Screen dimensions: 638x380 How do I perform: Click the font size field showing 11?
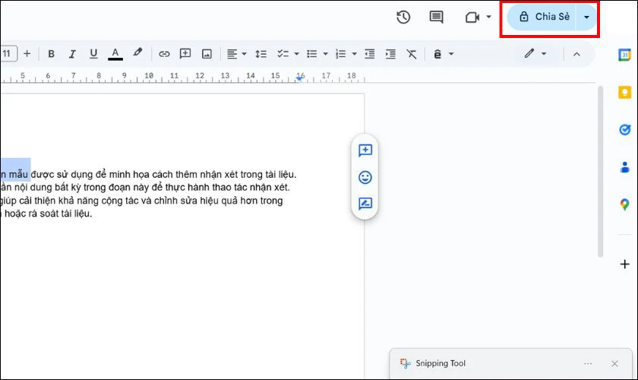tap(8, 53)
